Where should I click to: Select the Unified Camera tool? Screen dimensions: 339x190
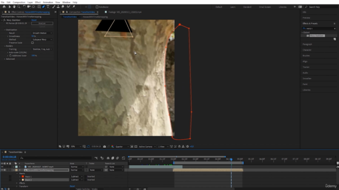tap(29, 7)
